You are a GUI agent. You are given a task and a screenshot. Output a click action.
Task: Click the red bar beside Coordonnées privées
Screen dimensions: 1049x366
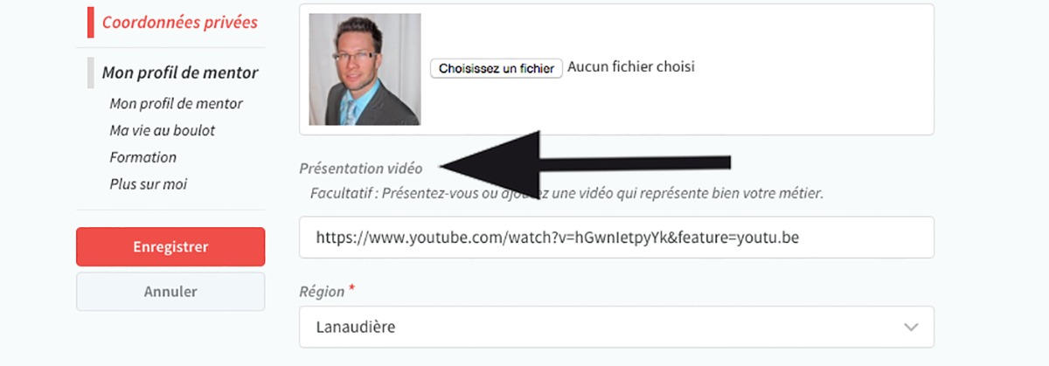[90, 22]
